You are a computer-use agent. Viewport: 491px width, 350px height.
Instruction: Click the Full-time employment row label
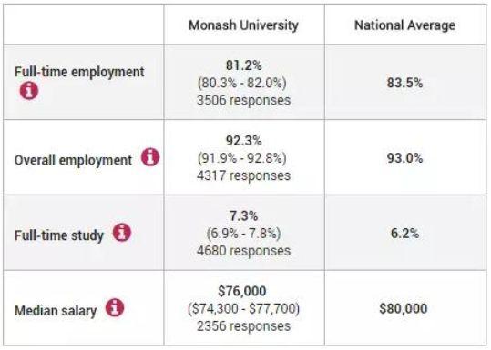[79, 72]
